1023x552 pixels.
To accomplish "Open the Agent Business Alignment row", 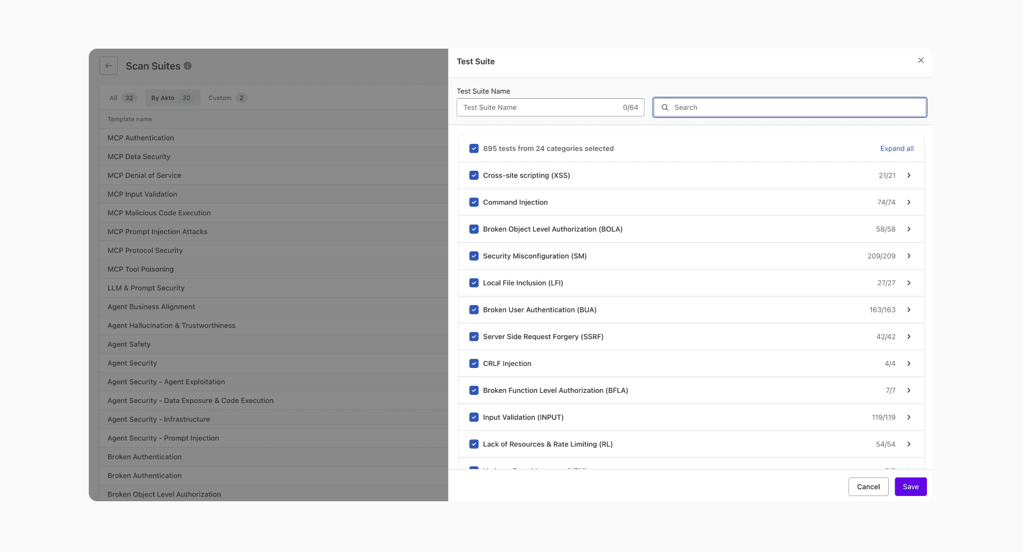I will pos(274,307).
